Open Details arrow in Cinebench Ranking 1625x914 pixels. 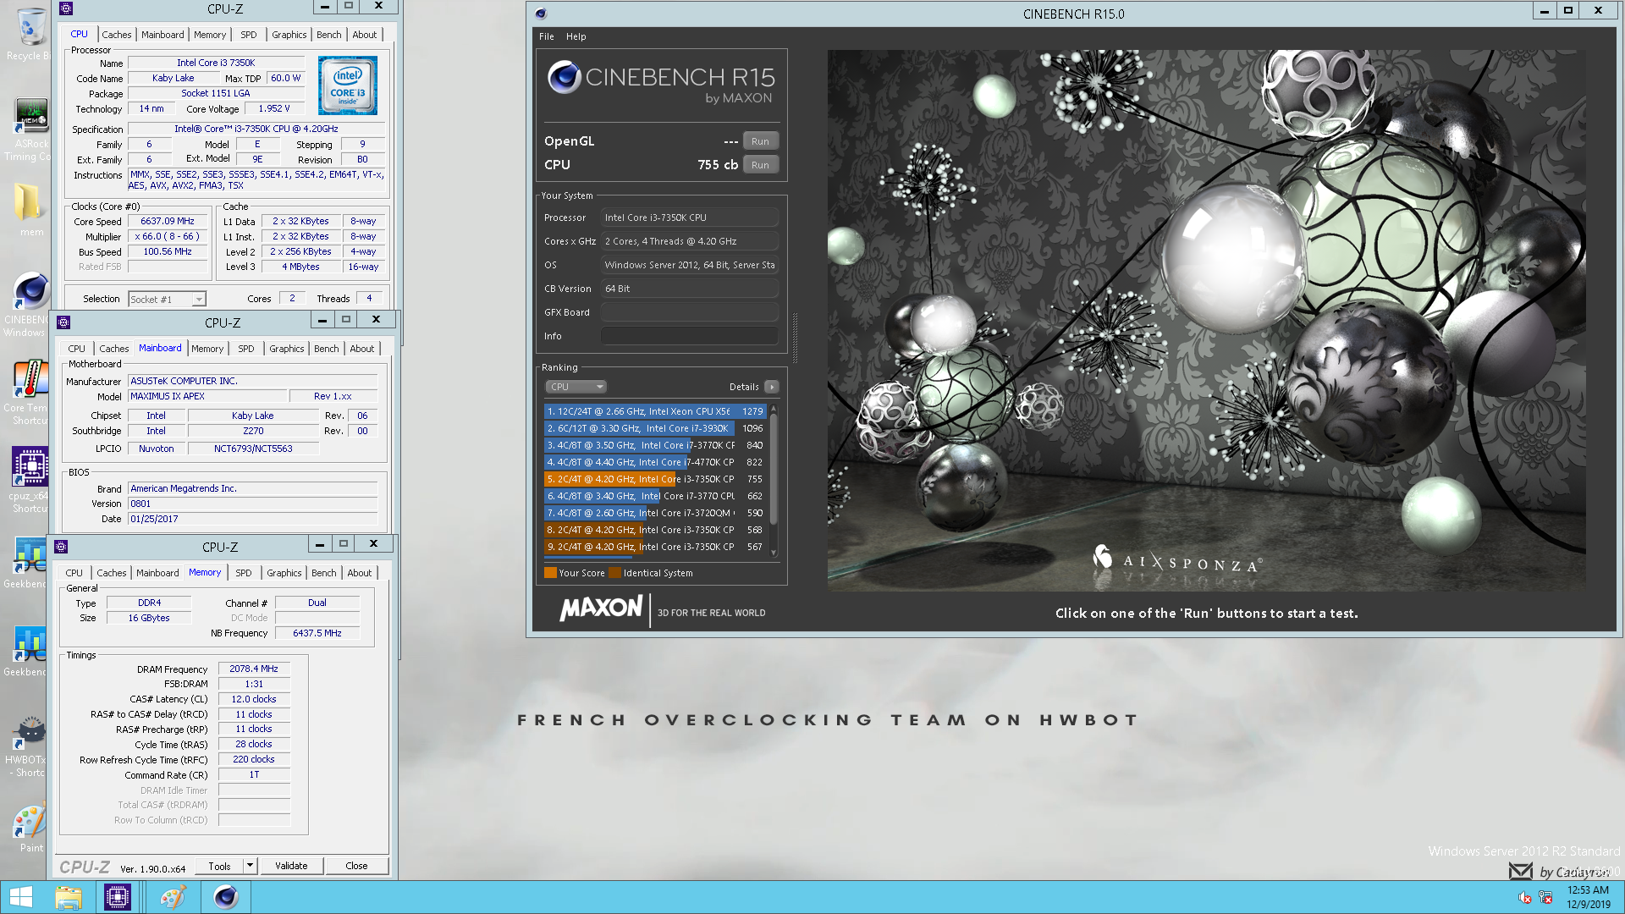pos(771,387)
